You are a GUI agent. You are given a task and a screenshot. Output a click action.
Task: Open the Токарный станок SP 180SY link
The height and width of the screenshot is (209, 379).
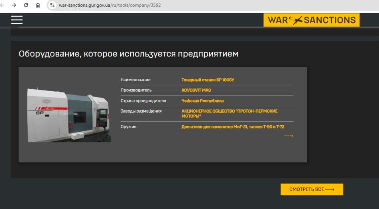coord(208,80)
